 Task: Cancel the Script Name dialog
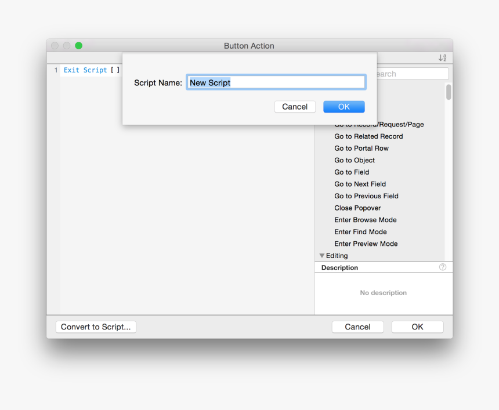pos(294,106)
